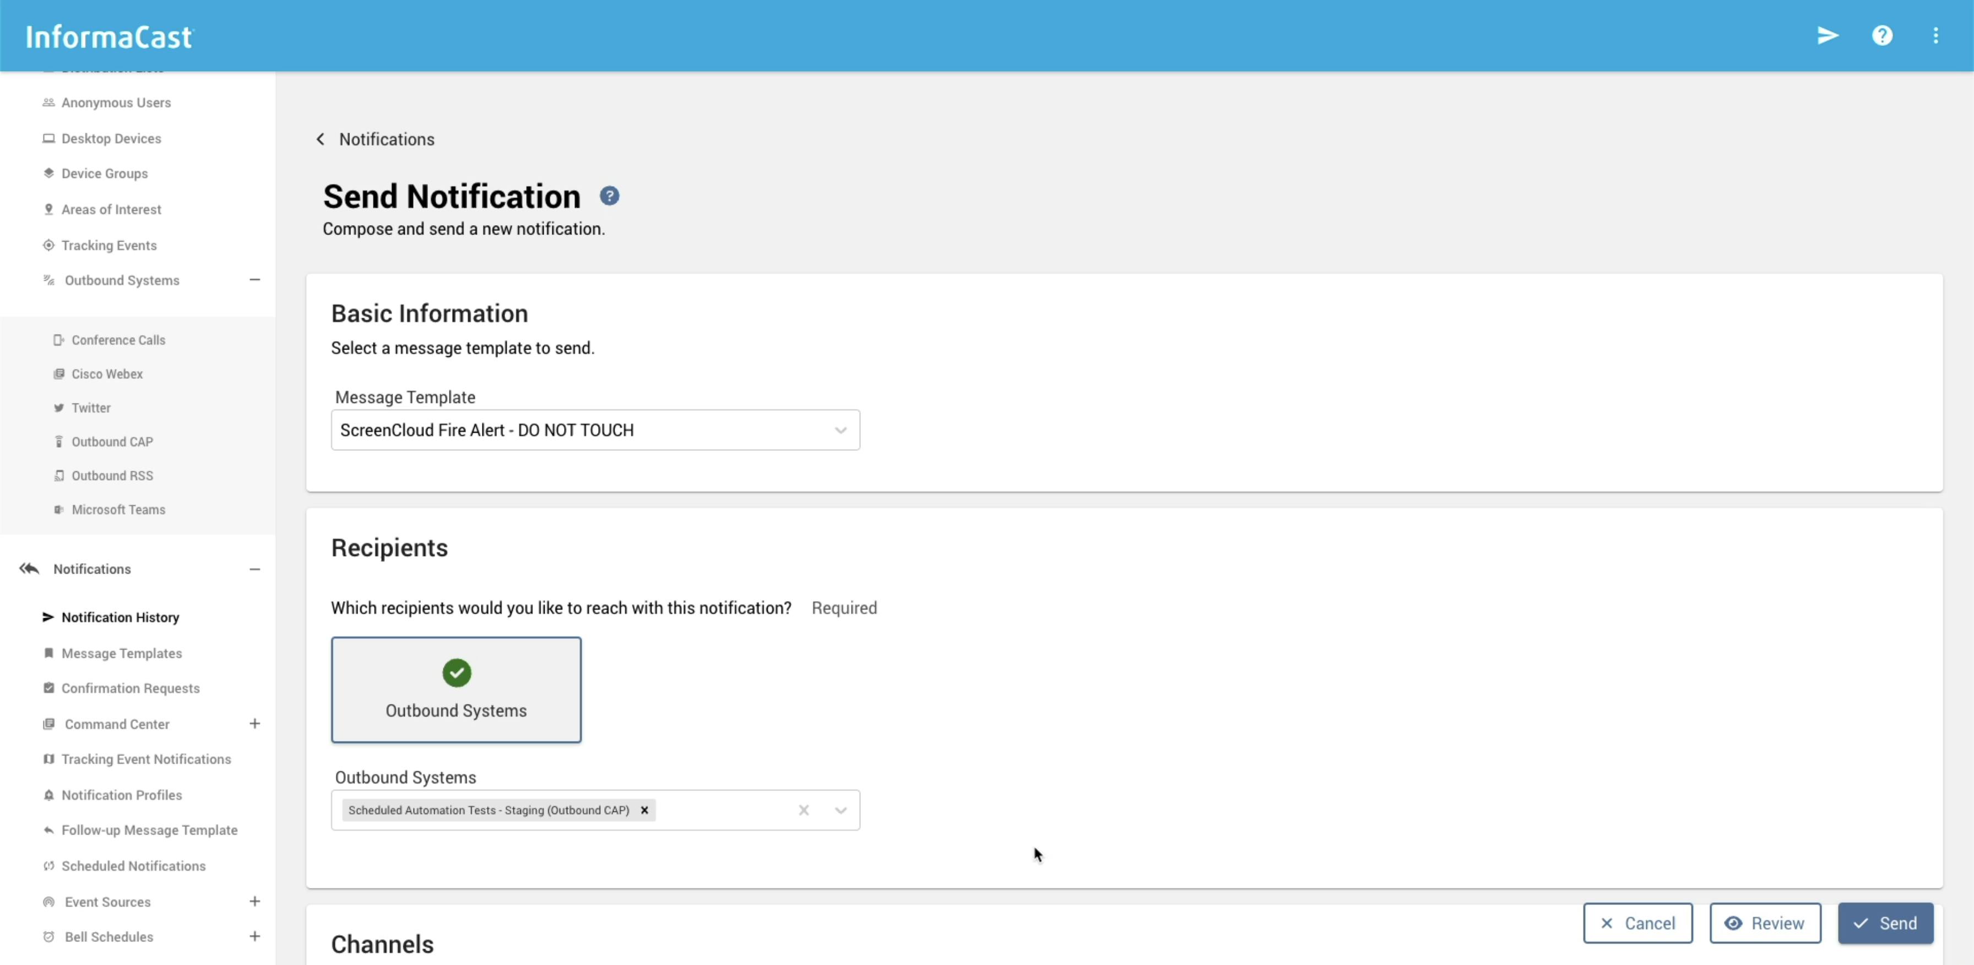The width and height of the screenshot is (1974, 965).
Task: Click the Bell Schedules clock icon
Action: click(48, 936)
